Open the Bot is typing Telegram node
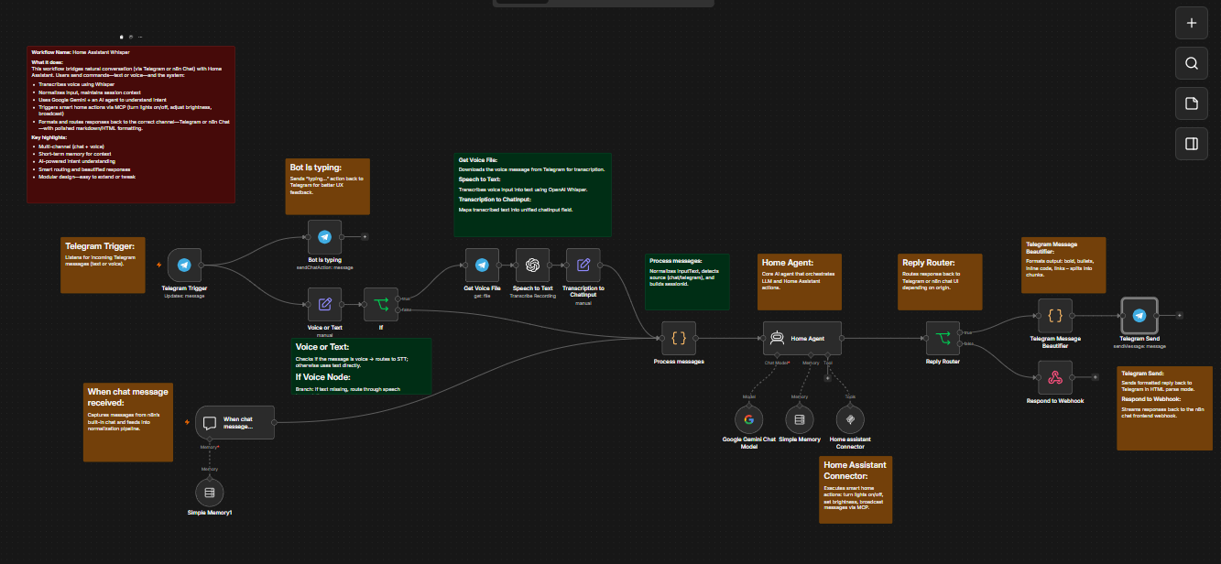 tap(324, 237)
